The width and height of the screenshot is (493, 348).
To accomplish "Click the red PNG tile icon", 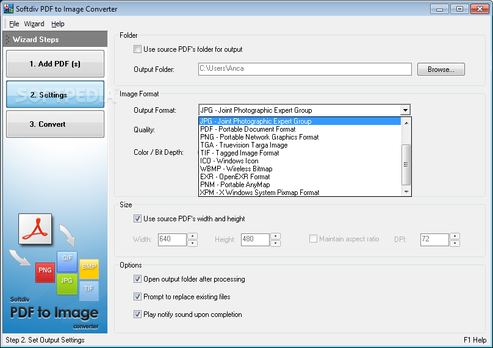I will pos(45,272).
